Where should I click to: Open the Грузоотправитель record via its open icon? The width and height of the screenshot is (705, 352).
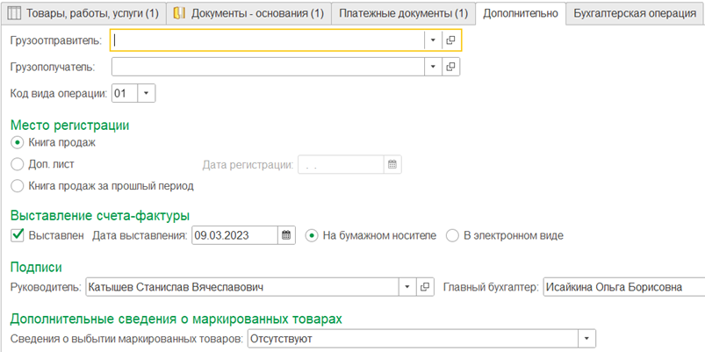click(x=451, y=40)
